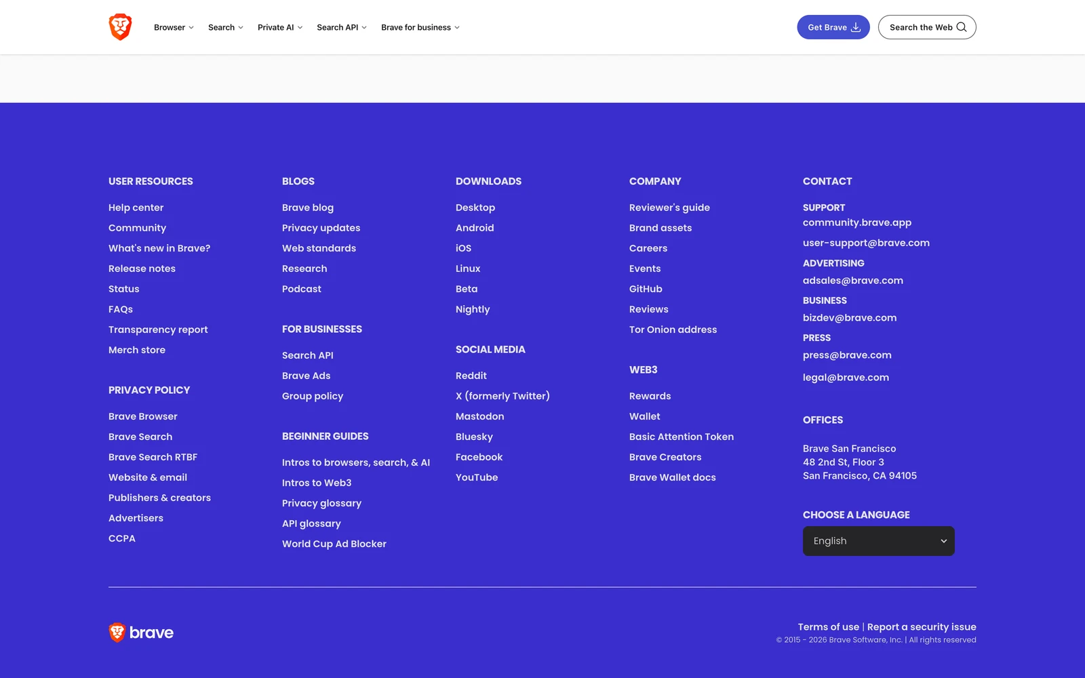1085x678 pixels.
Task: Click the download icon on Get Brave button
Action: click(x=856, y=27)
